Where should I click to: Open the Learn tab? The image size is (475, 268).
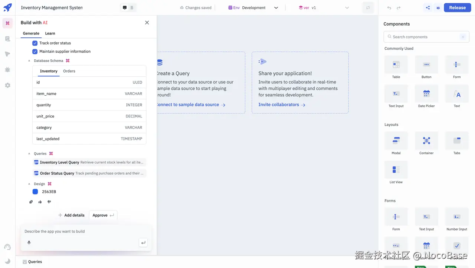pos(50,33)
